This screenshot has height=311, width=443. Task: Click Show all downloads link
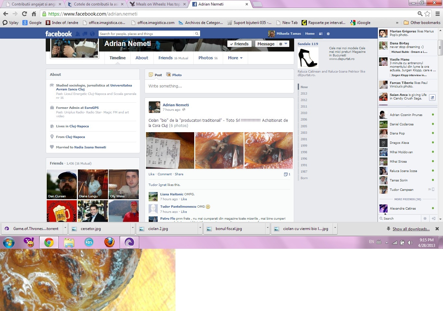tap(411, 229)
